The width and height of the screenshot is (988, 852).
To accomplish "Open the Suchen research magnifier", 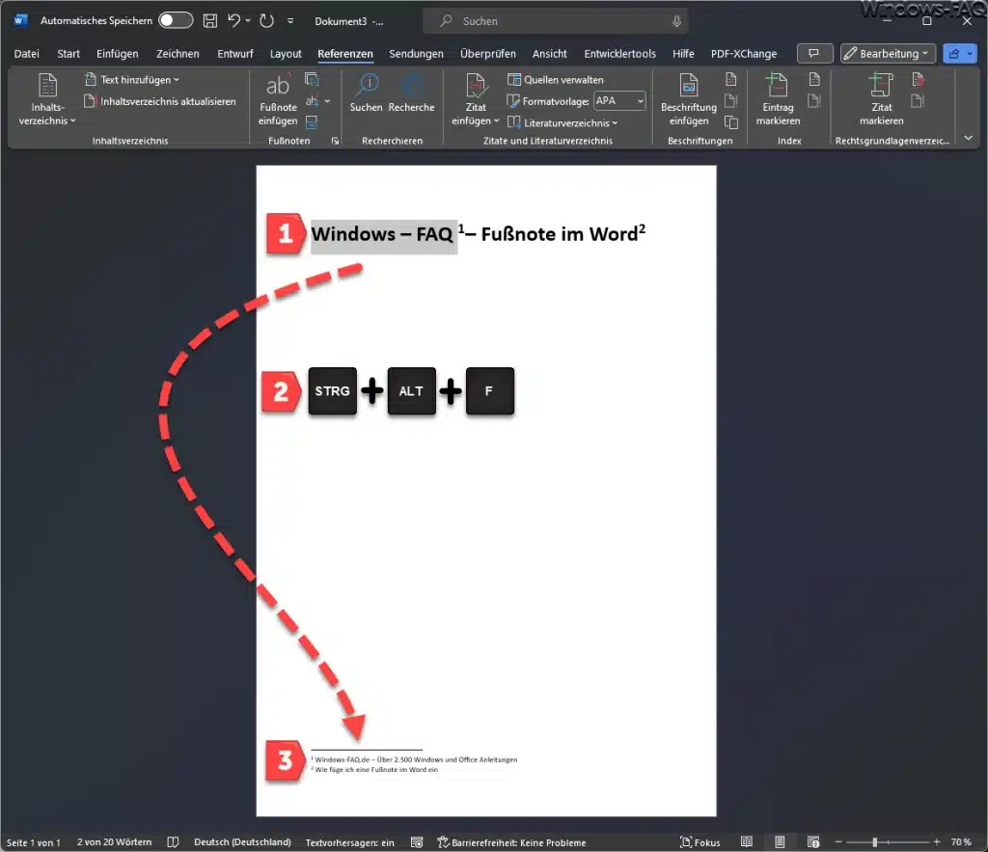I will [366, 93].
